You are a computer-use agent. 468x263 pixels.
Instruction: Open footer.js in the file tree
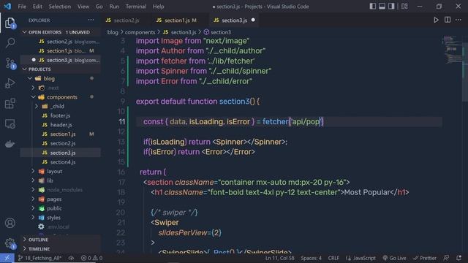[x=60, y=115]
